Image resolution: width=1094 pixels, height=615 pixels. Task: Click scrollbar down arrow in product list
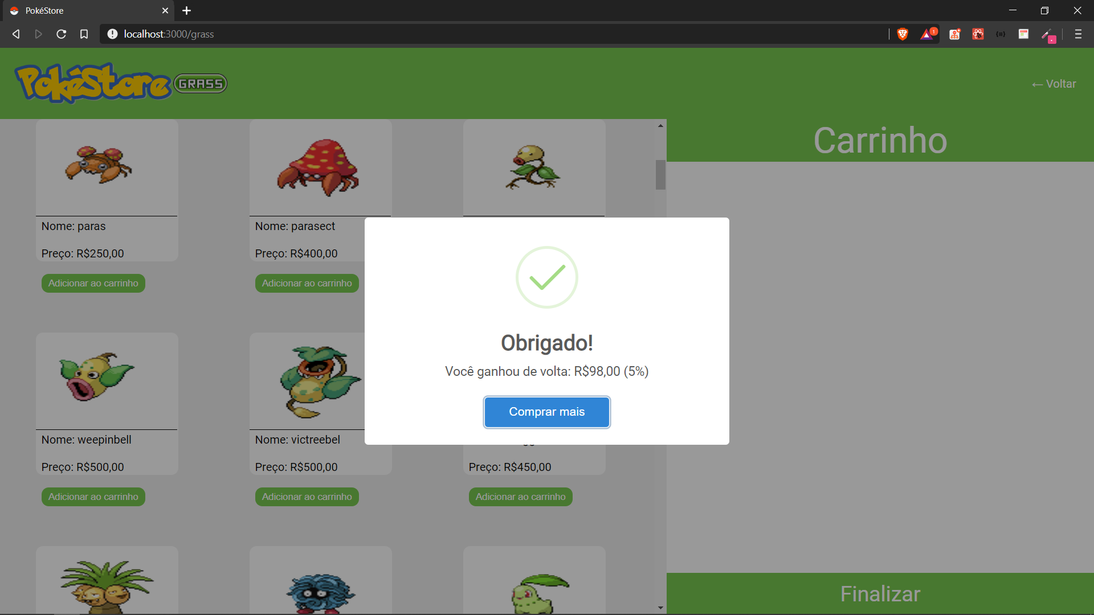tap(660, 608)
